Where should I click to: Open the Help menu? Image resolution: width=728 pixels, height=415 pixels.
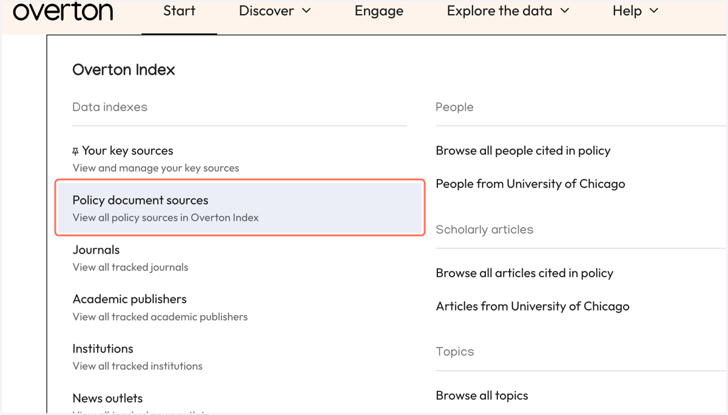click(x=635, y=11)
